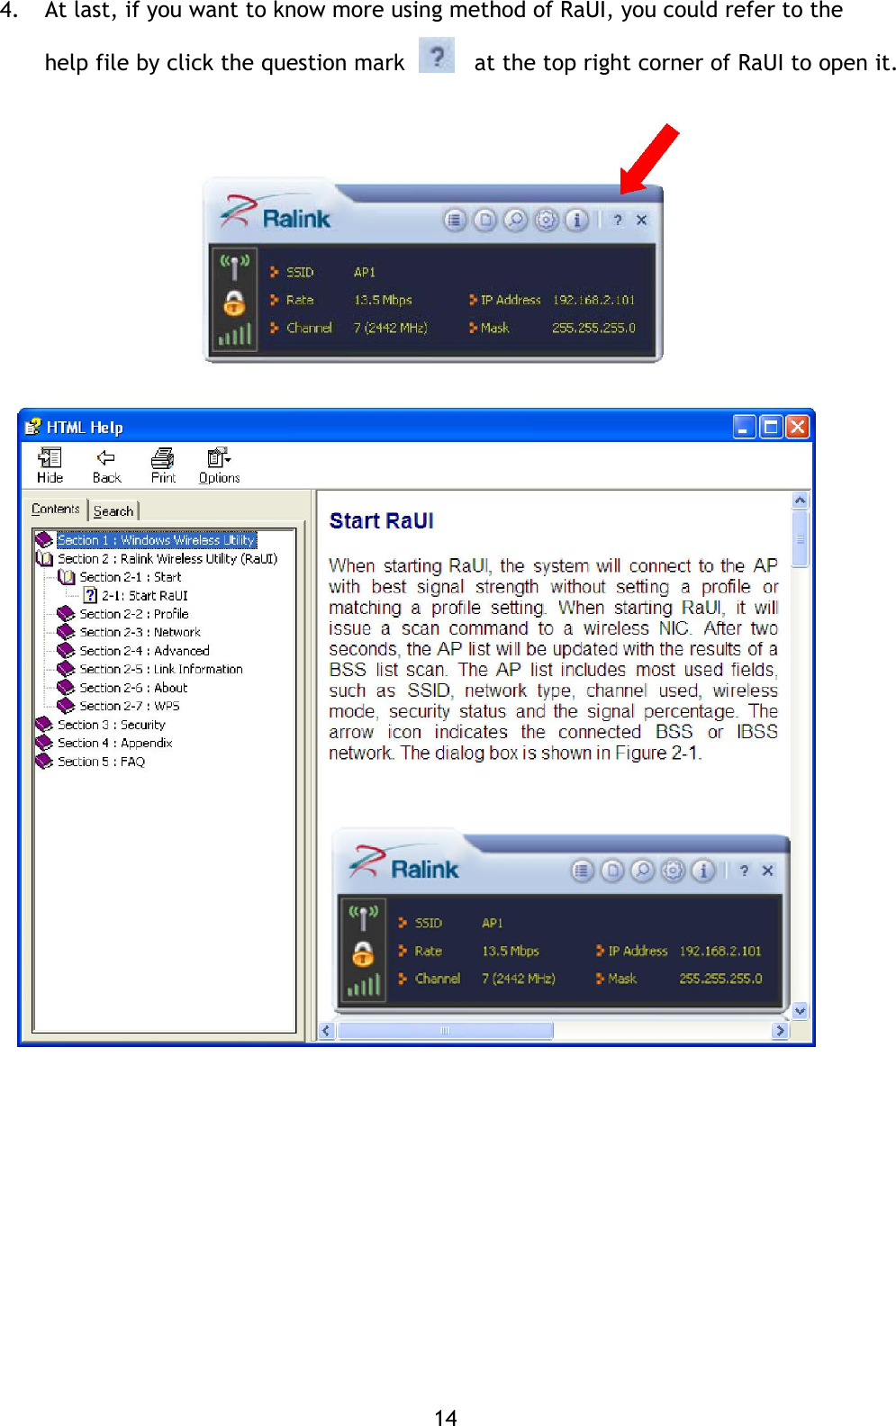Image resolution: width=896 pixels, height=1426 pixels.
Task: Expand Section 2-3 : Network
Action: tap(140, 633)
